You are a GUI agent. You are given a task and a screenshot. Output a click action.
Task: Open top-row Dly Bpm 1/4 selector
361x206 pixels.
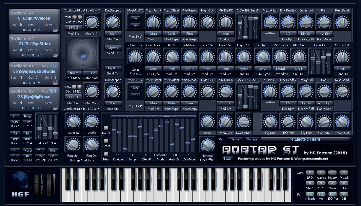pyautogui.click(x=288, y=34)
